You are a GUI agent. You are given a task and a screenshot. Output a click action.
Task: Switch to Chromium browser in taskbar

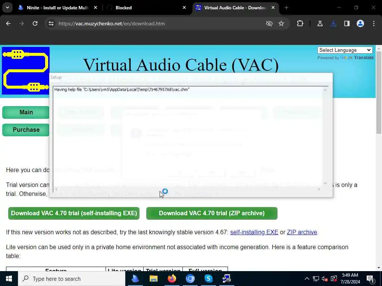(190, 279)
